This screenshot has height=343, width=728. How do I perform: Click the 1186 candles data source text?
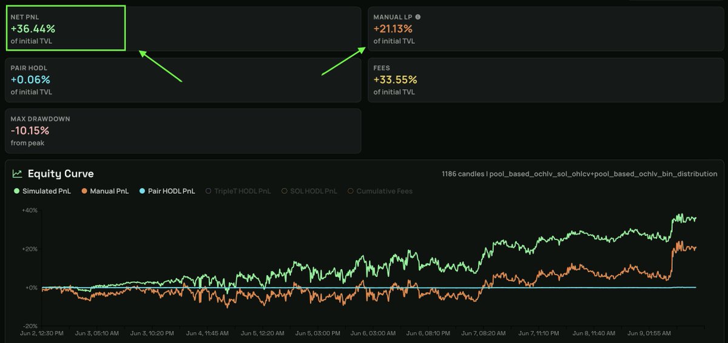579,174
